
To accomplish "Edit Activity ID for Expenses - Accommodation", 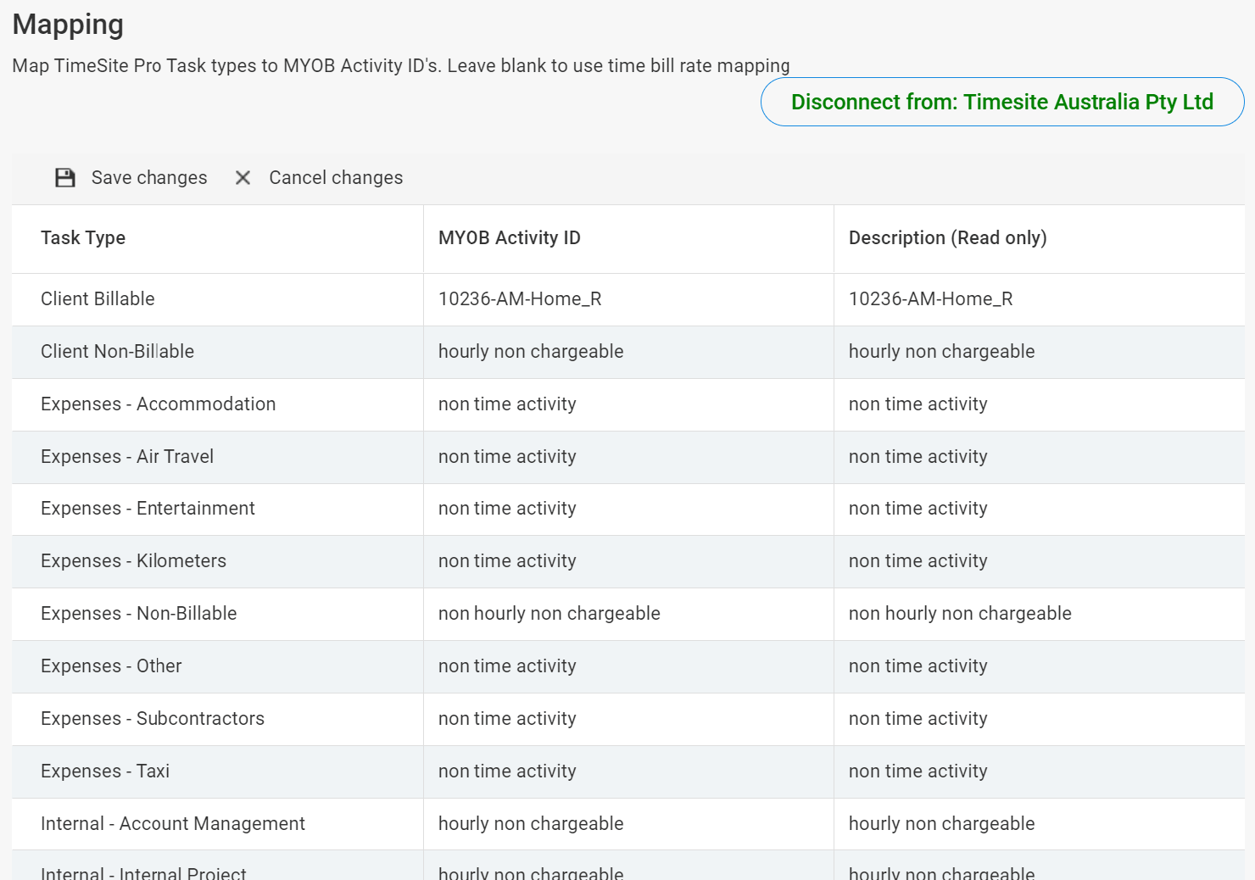I will tap(627, 404).
